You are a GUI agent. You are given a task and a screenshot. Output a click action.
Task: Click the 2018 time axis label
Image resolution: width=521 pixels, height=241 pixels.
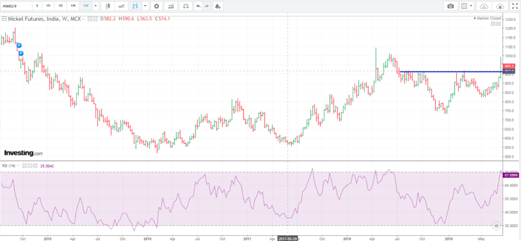point(347,238)
